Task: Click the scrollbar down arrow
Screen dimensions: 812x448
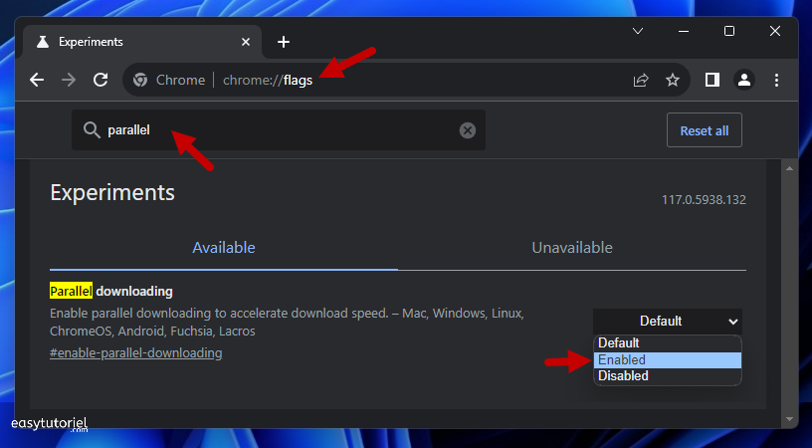Action: pyautogui.click(x=789, y=419)
